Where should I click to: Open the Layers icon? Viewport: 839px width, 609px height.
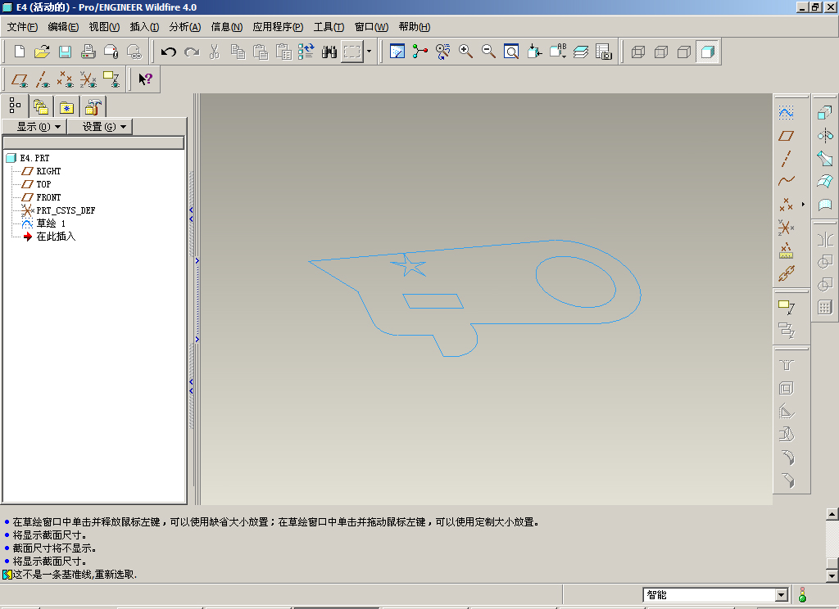point(581,52)
